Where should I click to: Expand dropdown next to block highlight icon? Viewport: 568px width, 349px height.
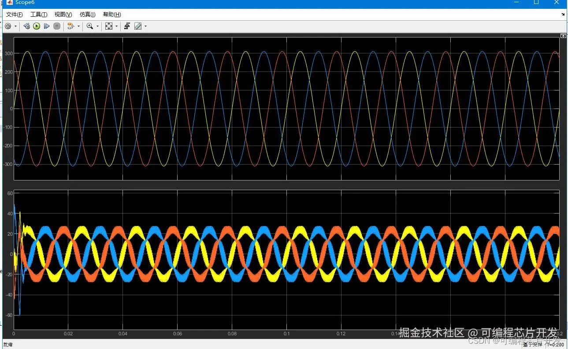79,26
